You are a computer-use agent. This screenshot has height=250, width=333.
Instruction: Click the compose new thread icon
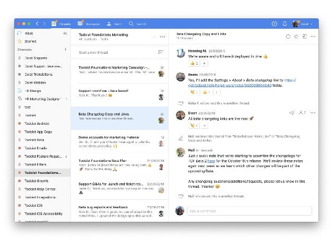pos(161,52)
